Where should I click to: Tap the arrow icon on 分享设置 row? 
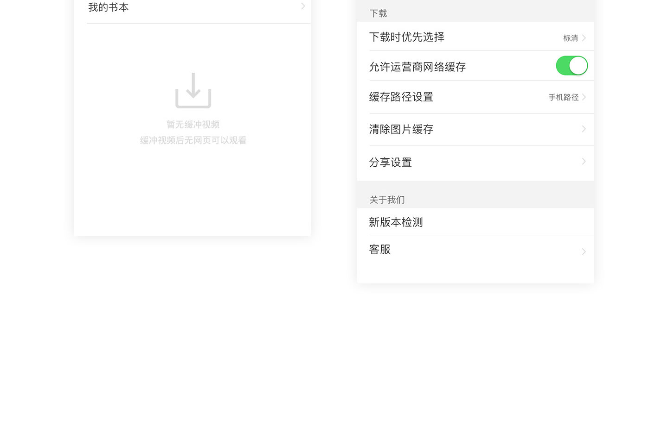tap(584, 161)
